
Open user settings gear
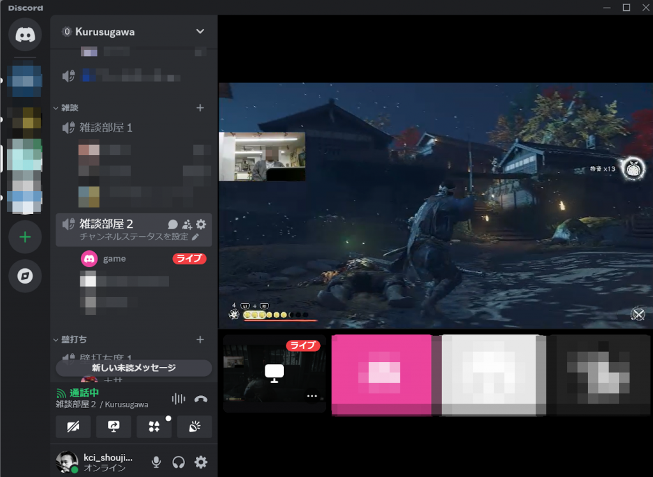201,462
